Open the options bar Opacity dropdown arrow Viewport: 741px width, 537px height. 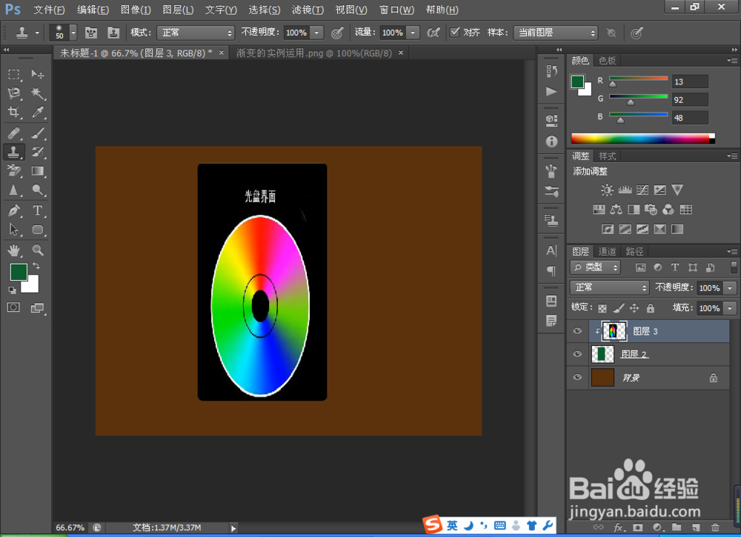(316, 33)
